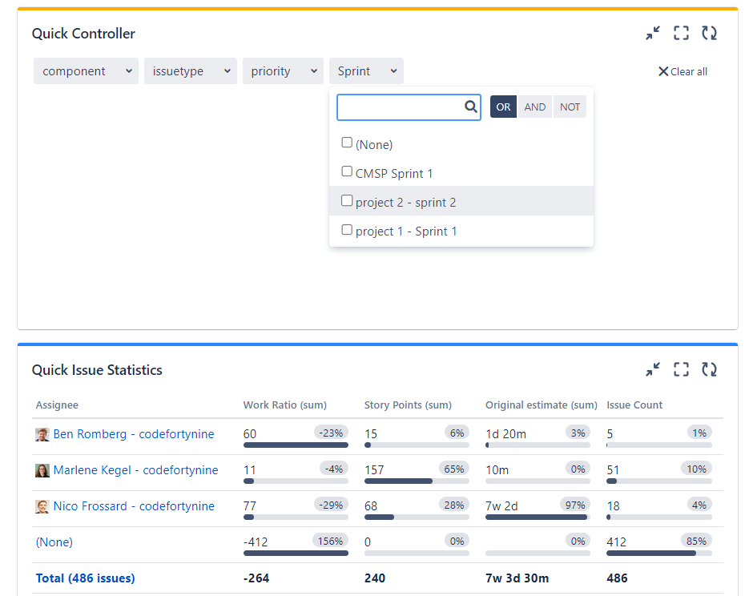Switch the operator to NOT
The height and width of the screenshot is (596, 749).
click(570, 106)
